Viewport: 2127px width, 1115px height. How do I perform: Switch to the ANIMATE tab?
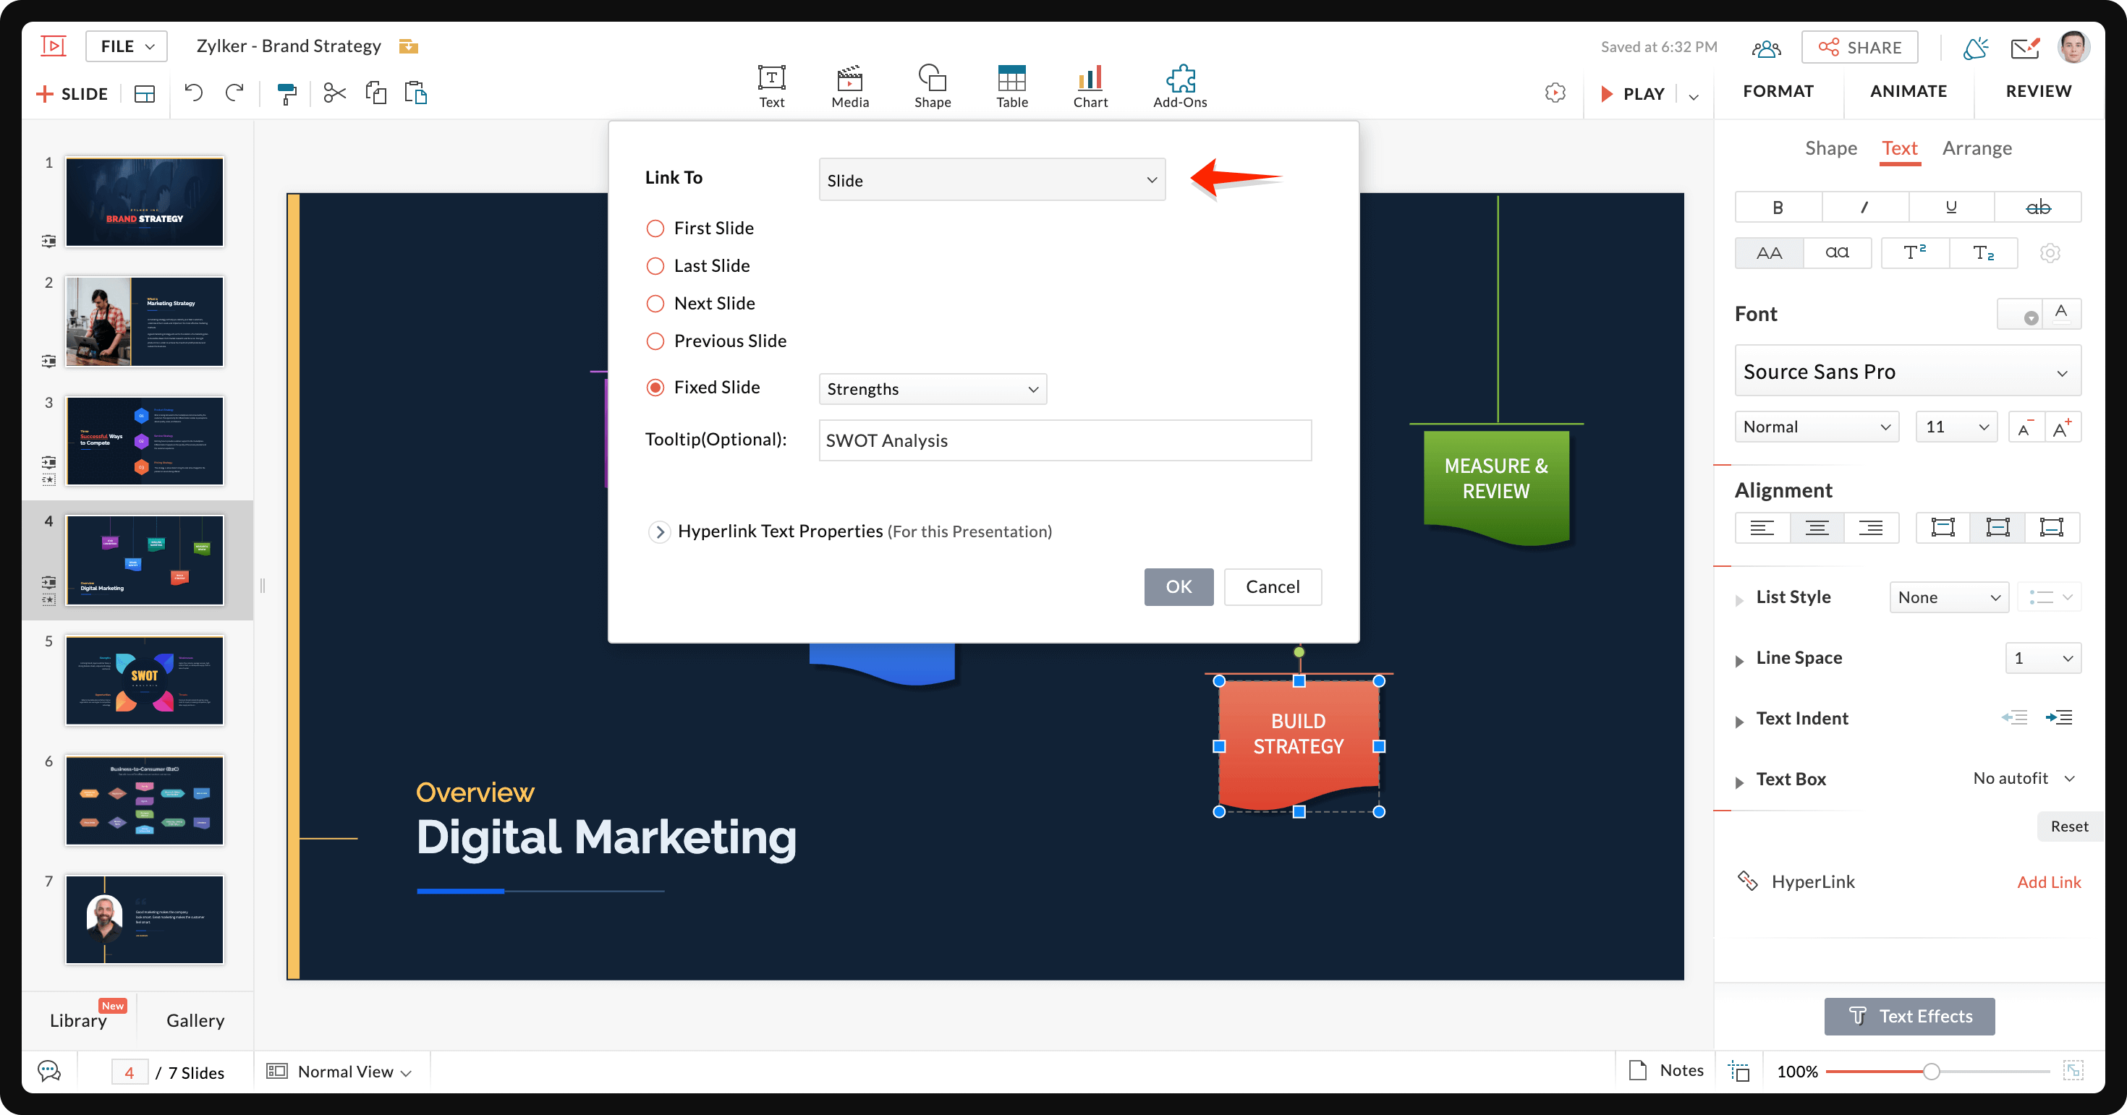tap(1909, 91)
